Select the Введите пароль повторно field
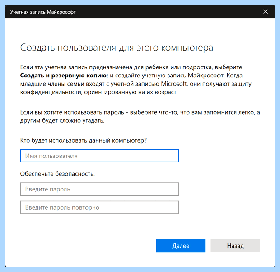 click(99, 207)
